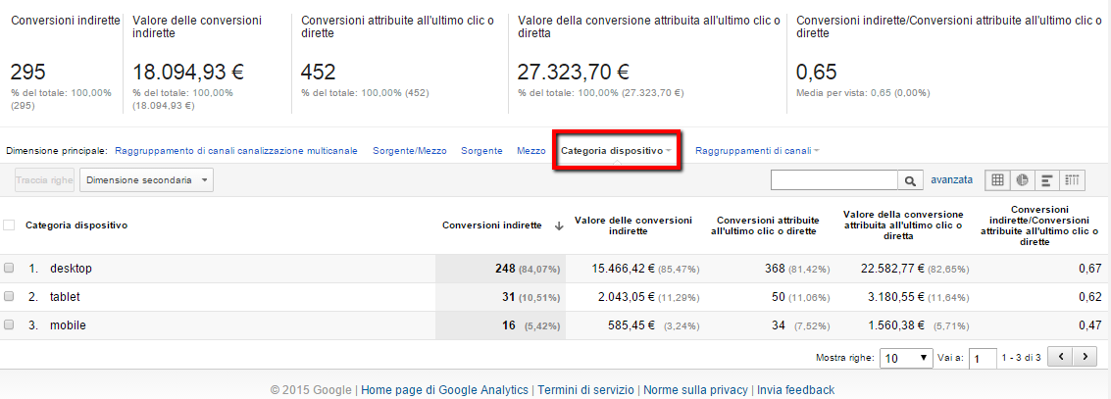Image resolution: width=1111 pixels, height=399 pixels.
Task: Select Sorgente/Mezzo dimension
Action: pyautogui.click(x=409, y=151)
